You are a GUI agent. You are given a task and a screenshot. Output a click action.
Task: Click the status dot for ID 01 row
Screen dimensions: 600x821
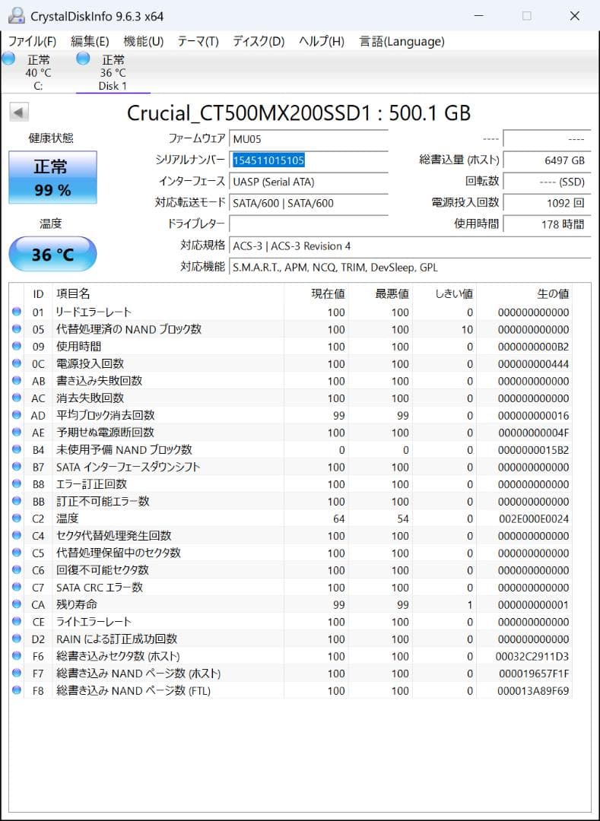[16, 312]
